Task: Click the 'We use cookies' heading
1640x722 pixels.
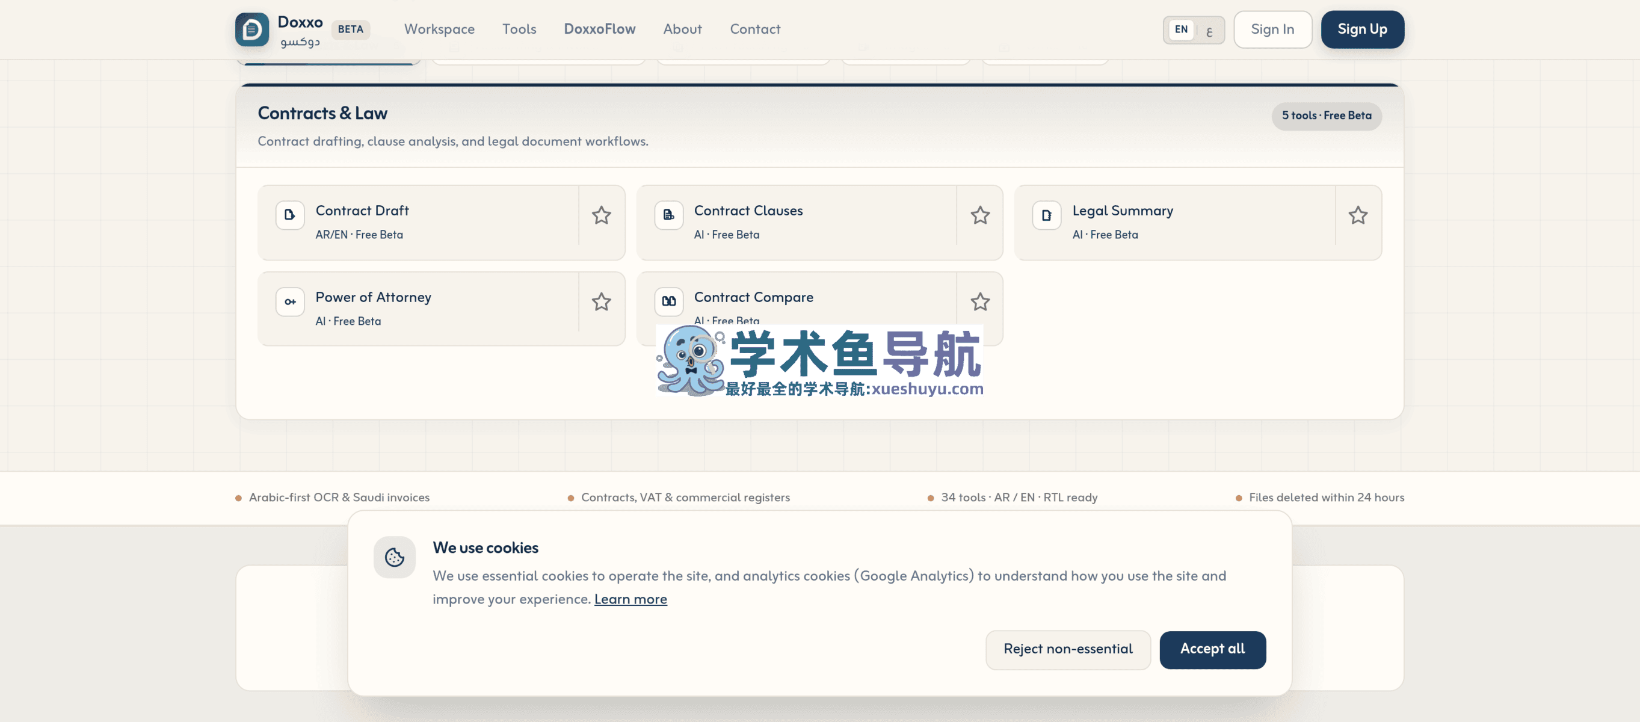Action: [x=486, y=548]
